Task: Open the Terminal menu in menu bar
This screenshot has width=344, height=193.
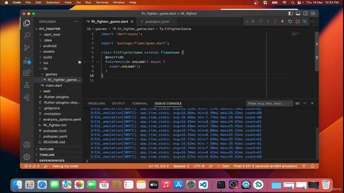Action: (102, 2)
